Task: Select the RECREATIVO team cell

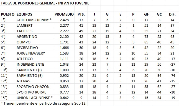Action: point(35,48)
